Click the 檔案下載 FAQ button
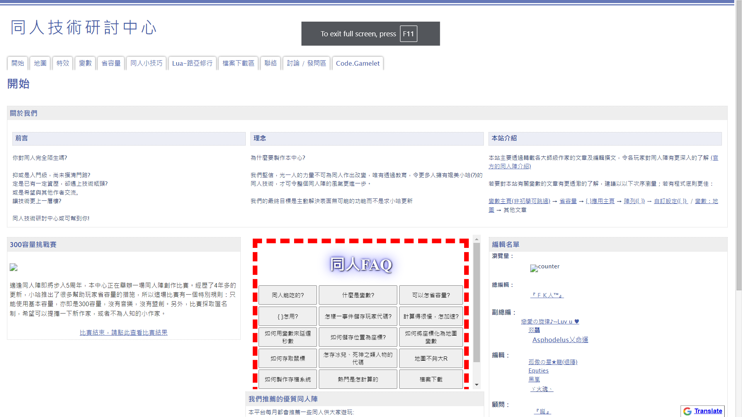 pyautogui.click(x=431, y=380)
